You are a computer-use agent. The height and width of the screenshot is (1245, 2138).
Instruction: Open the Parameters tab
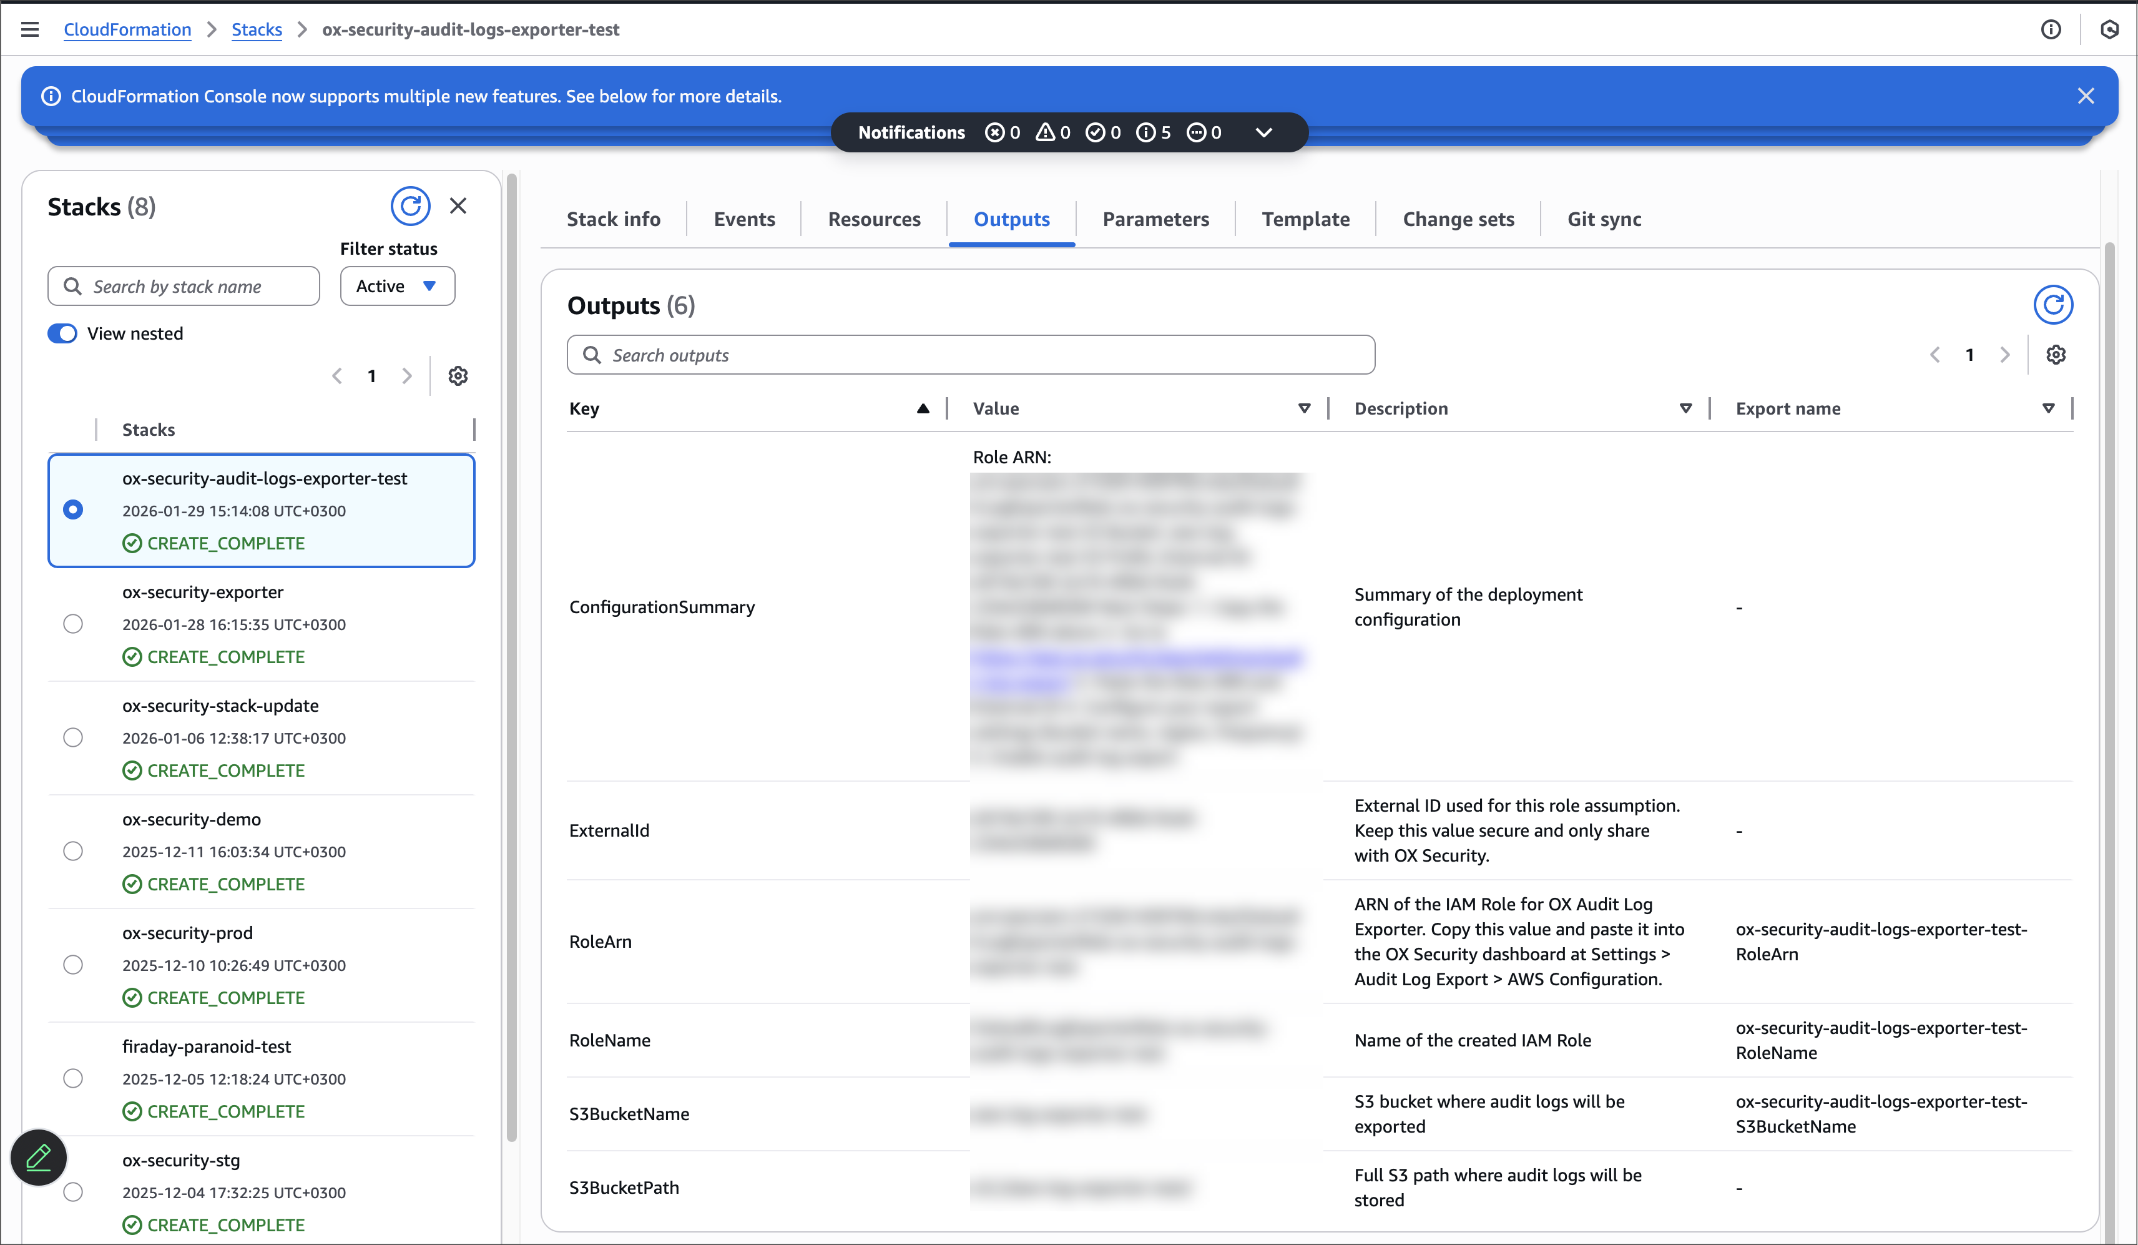[1155, 220]
